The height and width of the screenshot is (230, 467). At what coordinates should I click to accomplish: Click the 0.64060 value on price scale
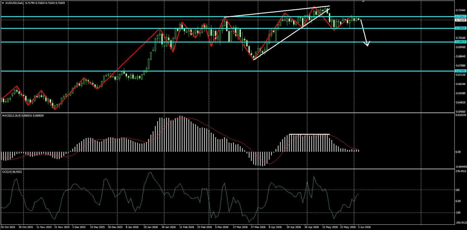(x=461, y=111)
